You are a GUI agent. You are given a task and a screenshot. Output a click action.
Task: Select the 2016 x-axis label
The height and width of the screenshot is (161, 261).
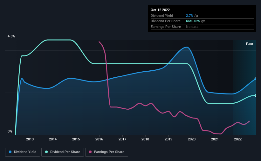tap(99, 139)
